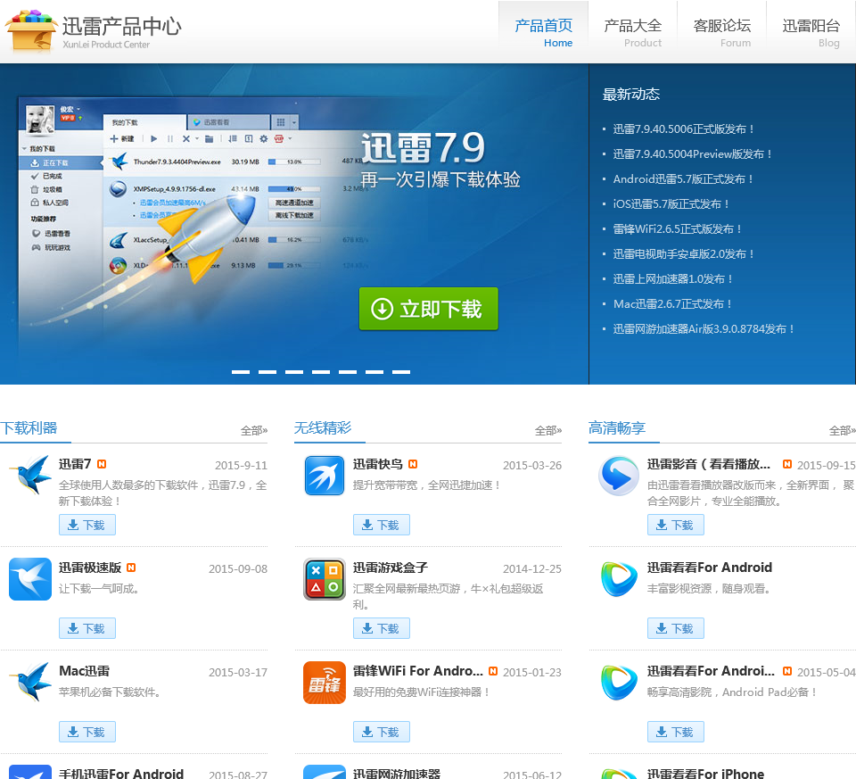
Task: Click the 迅雷极速版 blue bird icon
Action: tap(30, 579)
